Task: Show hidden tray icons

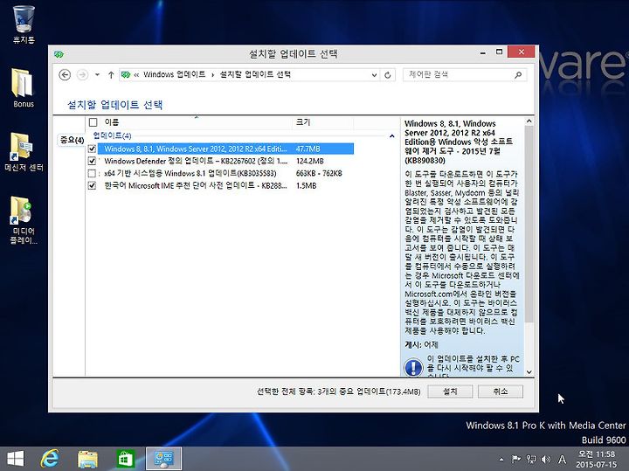Action: pos(501,460)
